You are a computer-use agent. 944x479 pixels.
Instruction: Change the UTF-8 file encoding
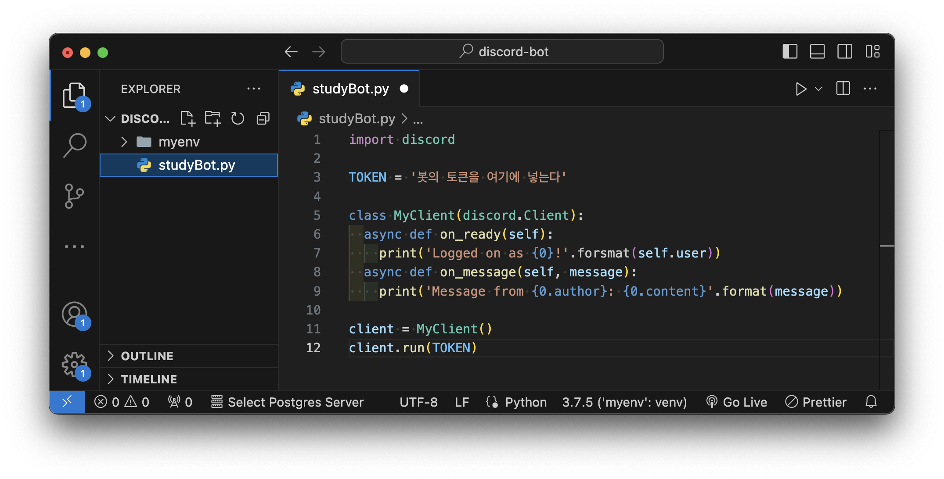point(418,402)
